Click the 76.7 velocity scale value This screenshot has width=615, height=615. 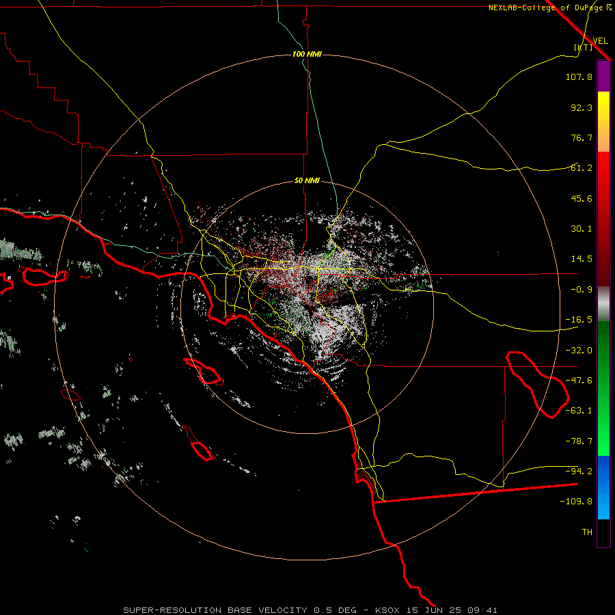coord(582,137)
